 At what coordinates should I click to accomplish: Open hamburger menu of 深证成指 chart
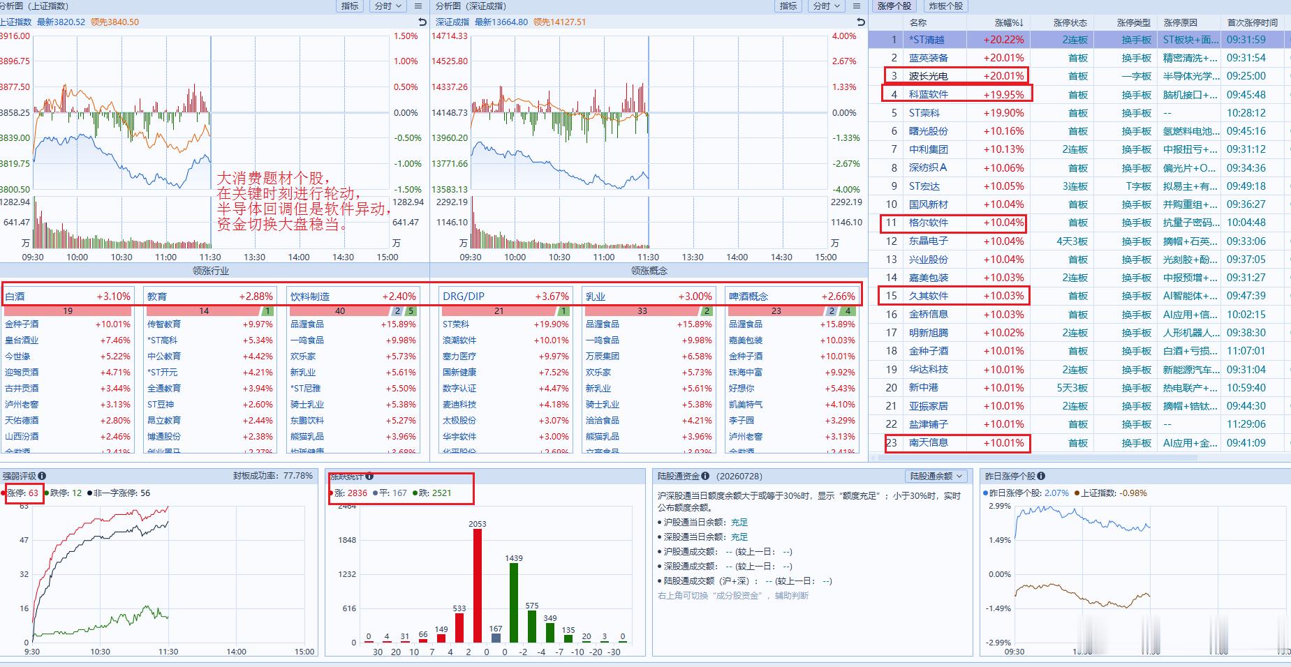(857, 6)
